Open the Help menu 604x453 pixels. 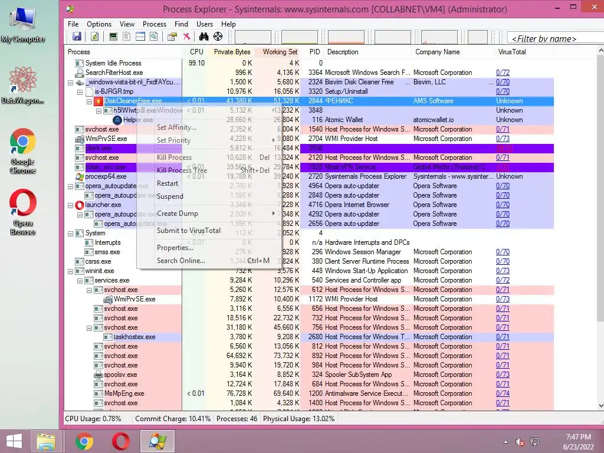[228, 24]
